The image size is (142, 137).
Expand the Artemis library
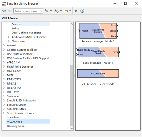pyautogui.click(x=4, y=45)
